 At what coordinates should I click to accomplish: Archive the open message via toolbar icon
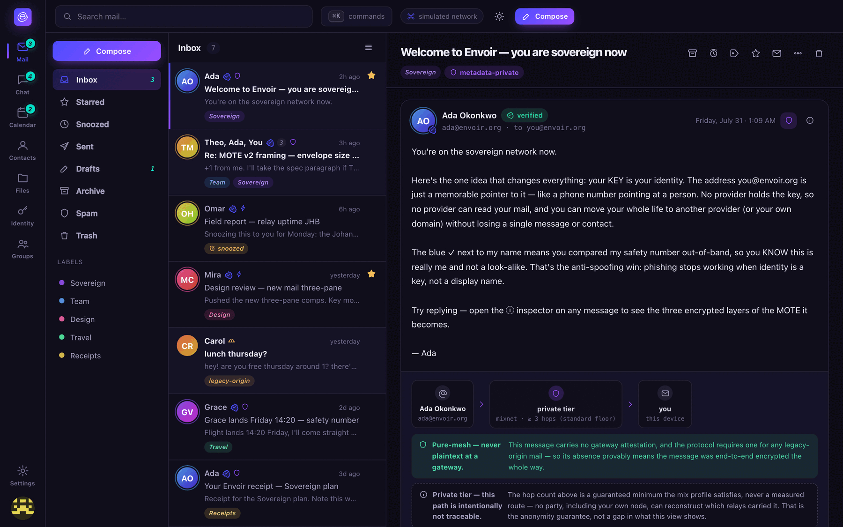click(692, 53)
